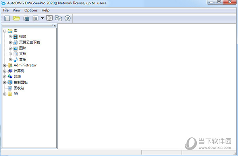Select the 天翼云盘下载 tree label

click(x=30, y=42)
